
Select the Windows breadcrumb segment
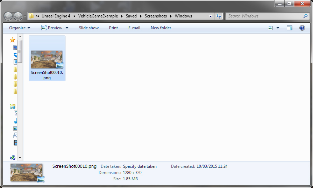point(183,16)
